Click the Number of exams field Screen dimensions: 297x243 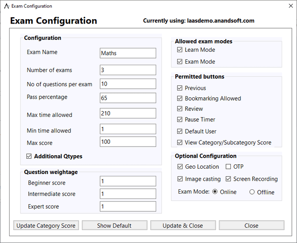click(128, 70)
